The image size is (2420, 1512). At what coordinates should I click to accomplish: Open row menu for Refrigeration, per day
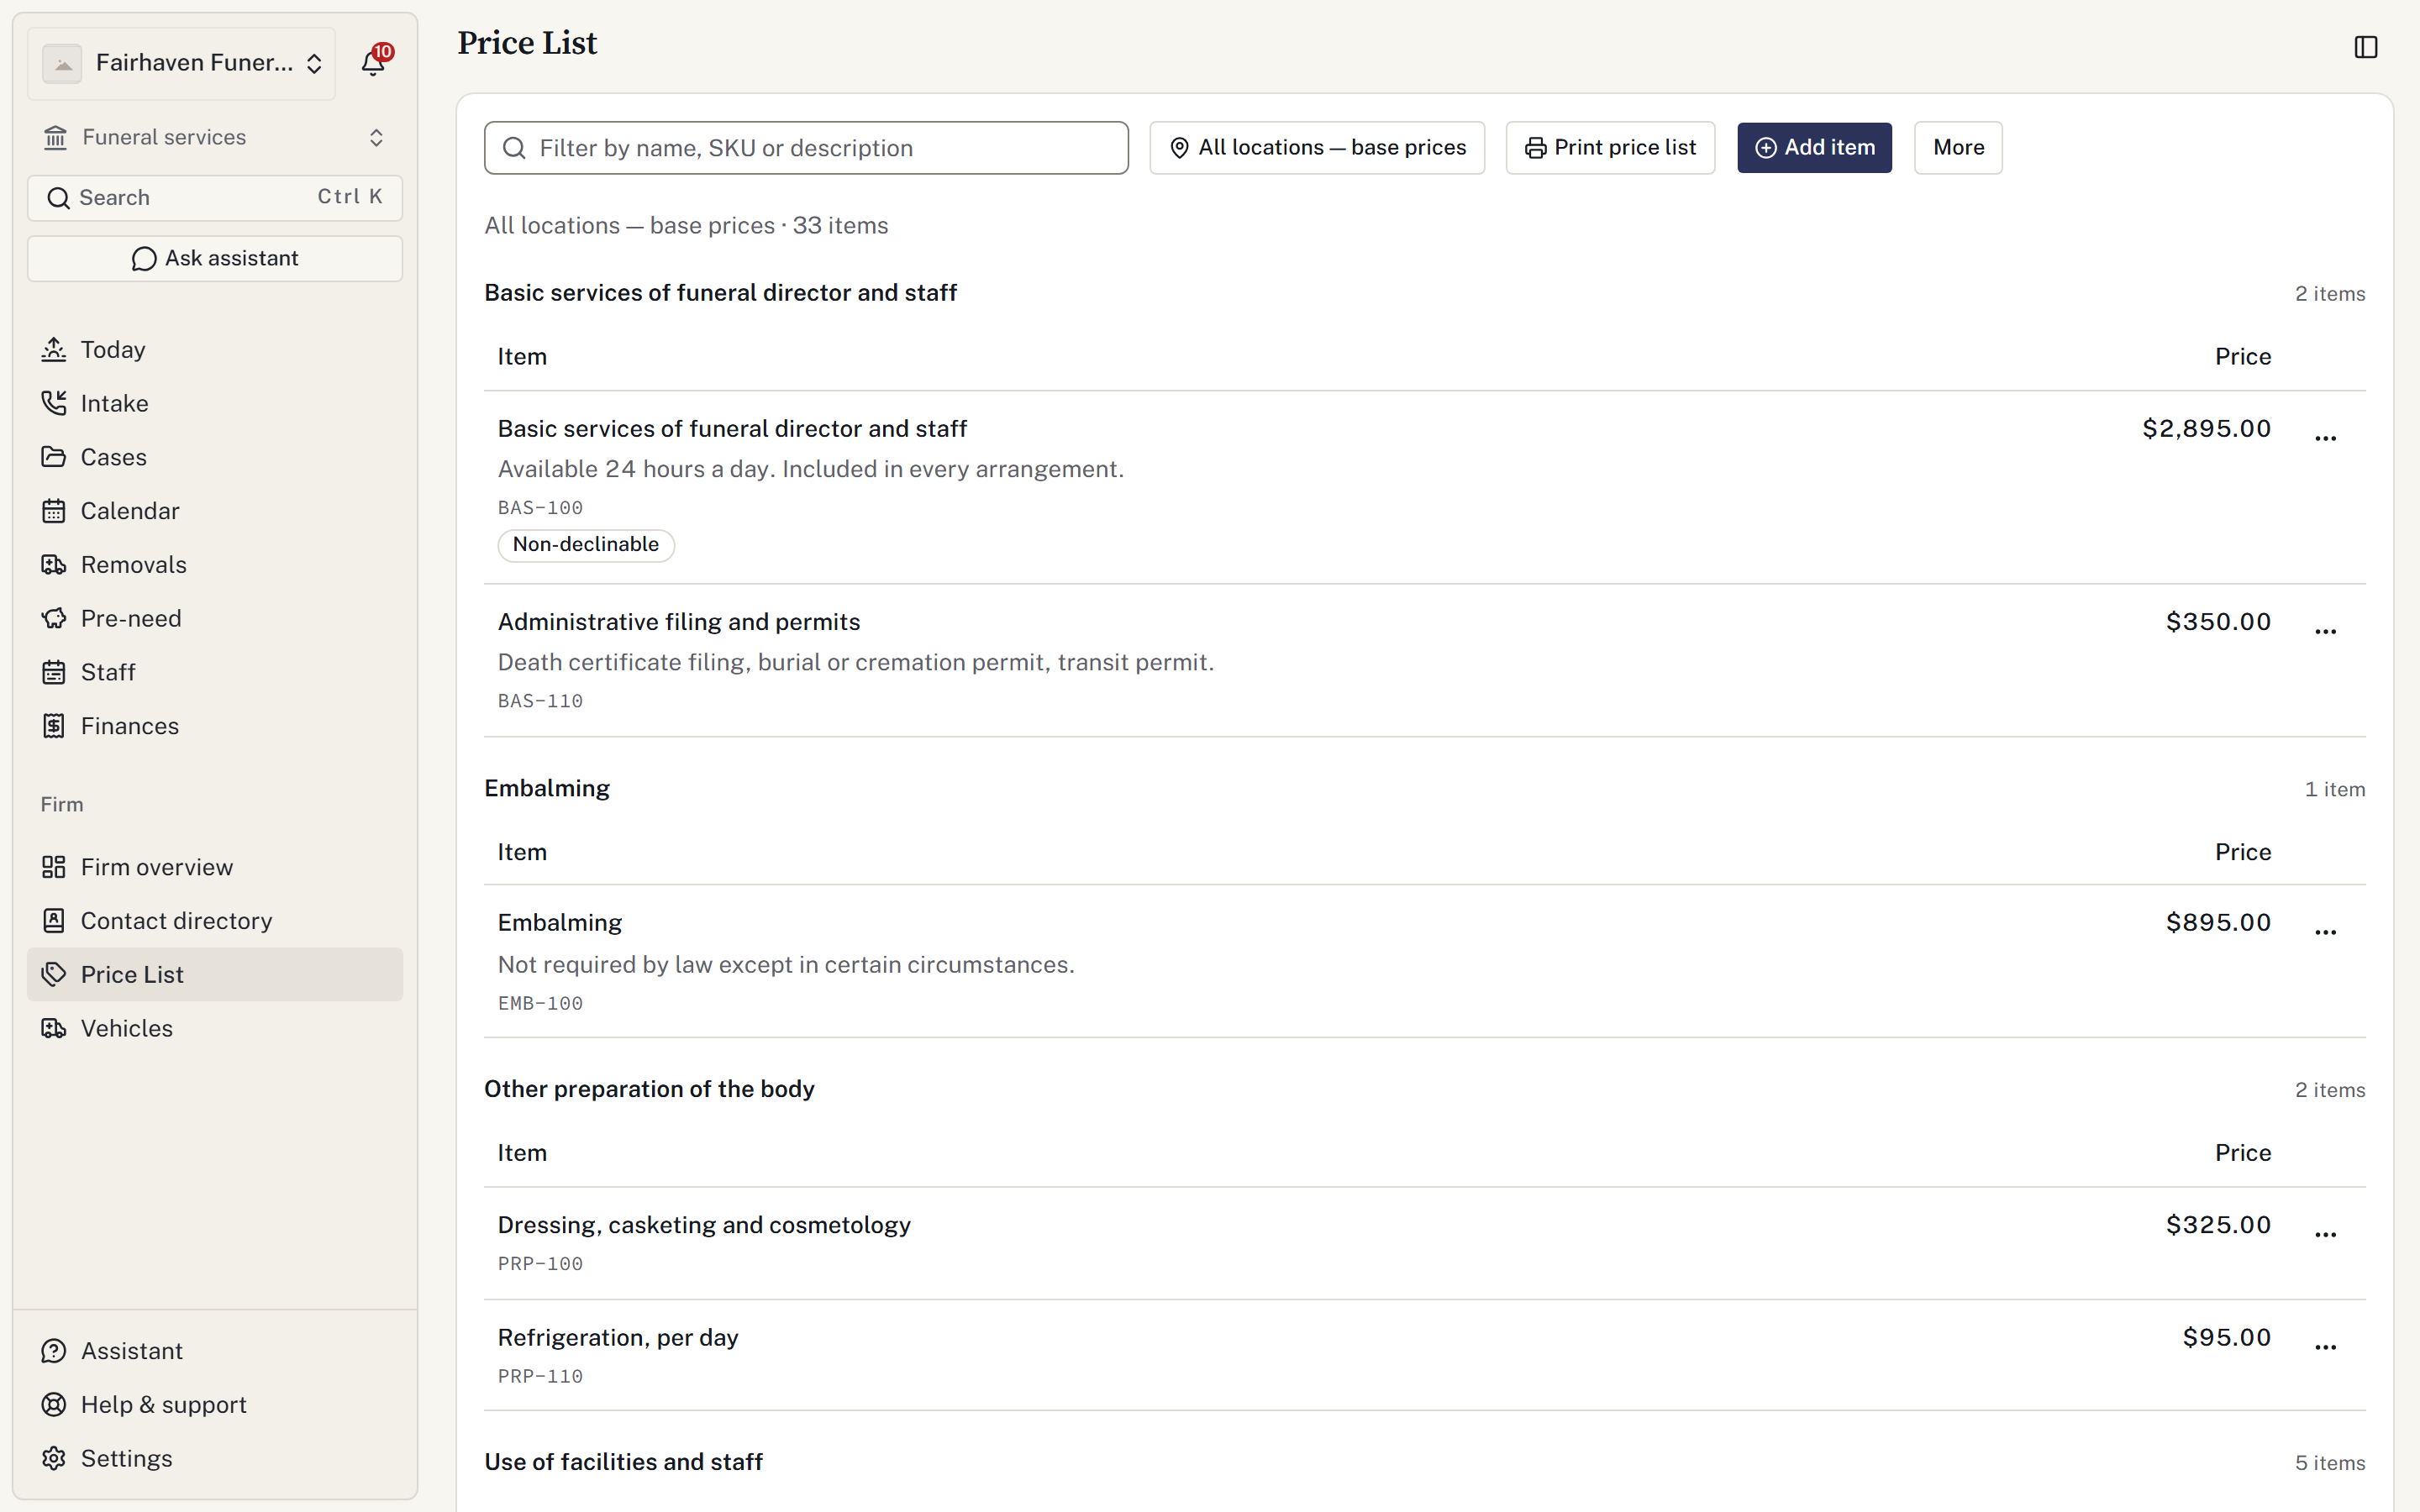point(2325,1347)
